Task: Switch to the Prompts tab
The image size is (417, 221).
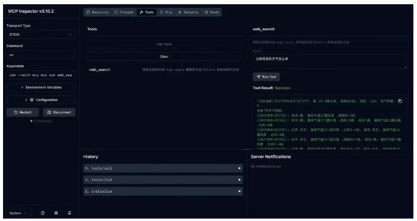Action: (x=124, y=12)
